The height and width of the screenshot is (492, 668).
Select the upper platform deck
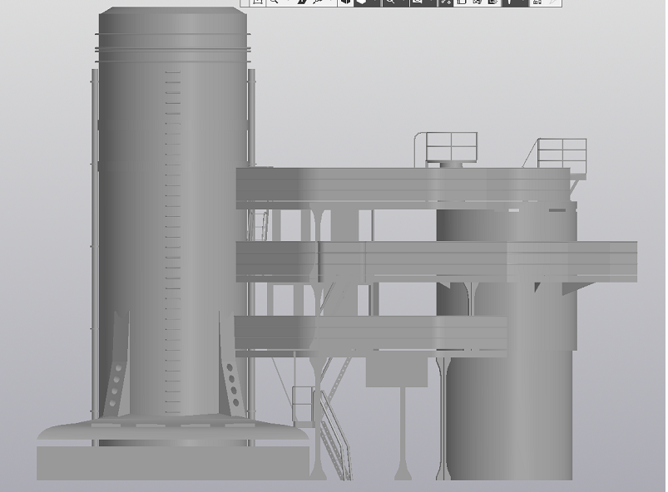coord(399,183)
